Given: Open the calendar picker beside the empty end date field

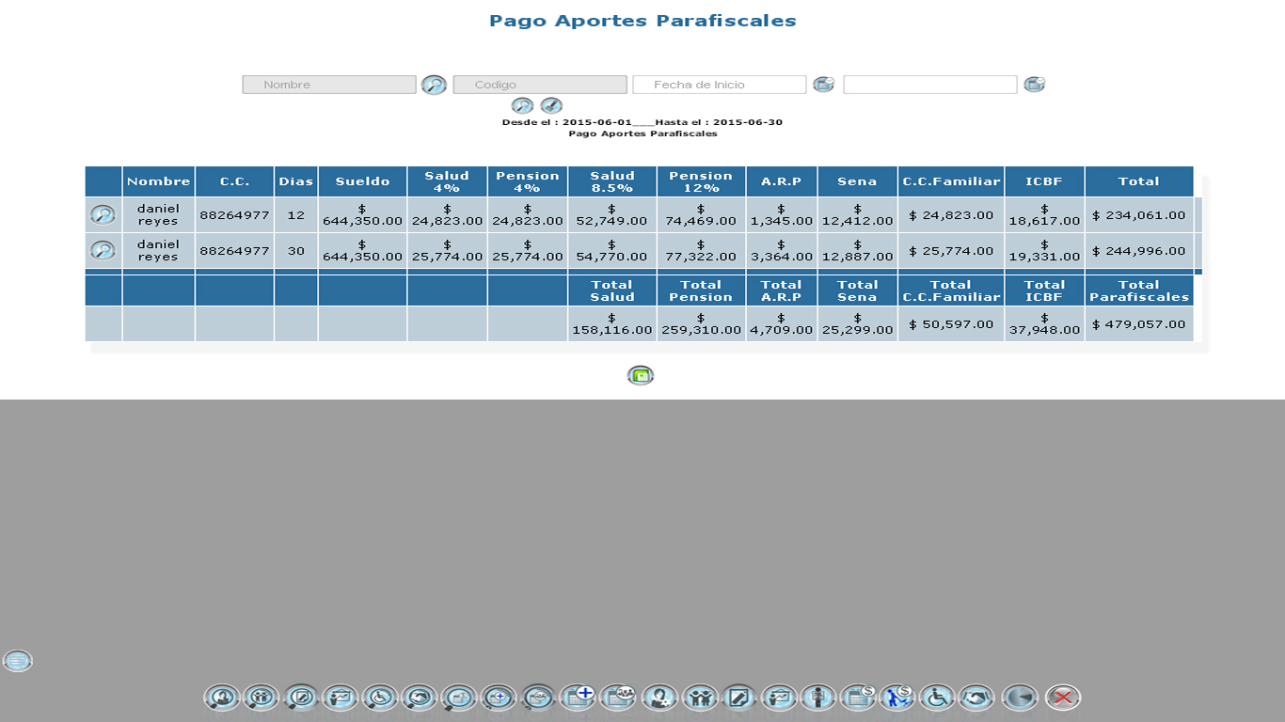Looking at the screenshot, I should coord(1034,85).
